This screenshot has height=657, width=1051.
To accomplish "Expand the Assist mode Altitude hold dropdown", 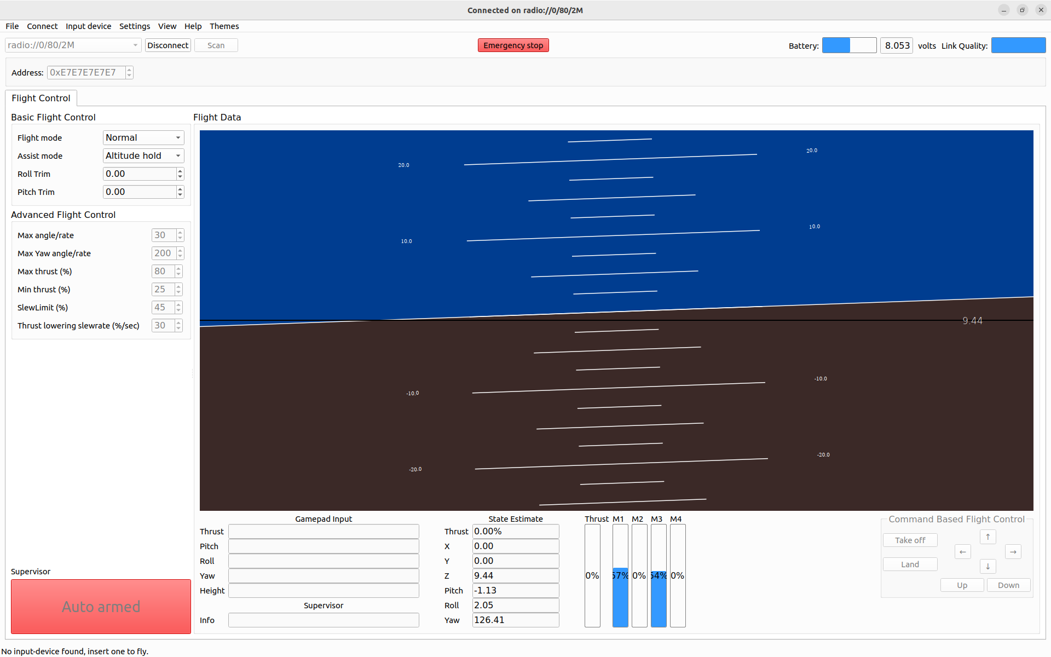I will point(143,156).
